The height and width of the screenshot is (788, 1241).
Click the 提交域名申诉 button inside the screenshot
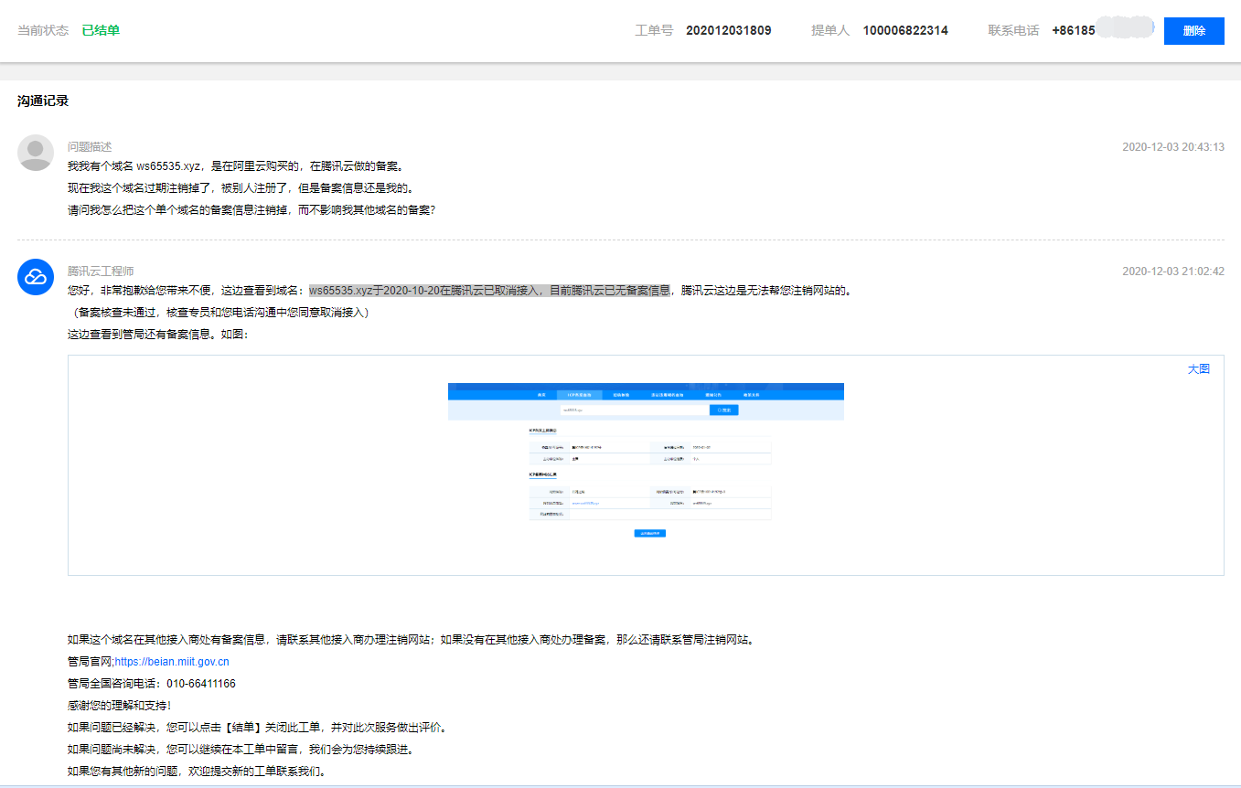(650, 533)
